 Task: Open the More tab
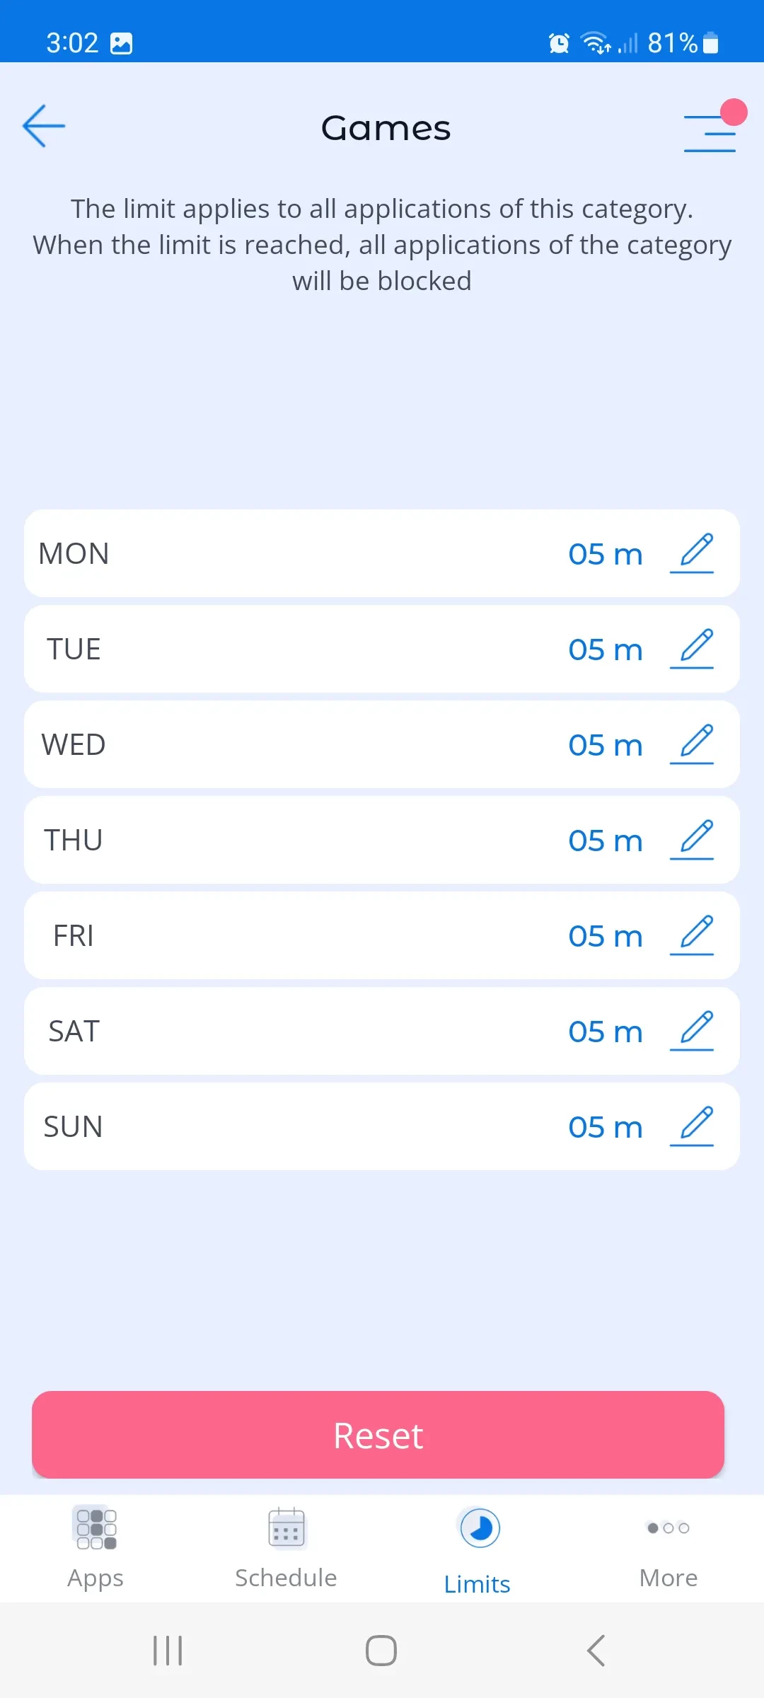[668, 1548]
